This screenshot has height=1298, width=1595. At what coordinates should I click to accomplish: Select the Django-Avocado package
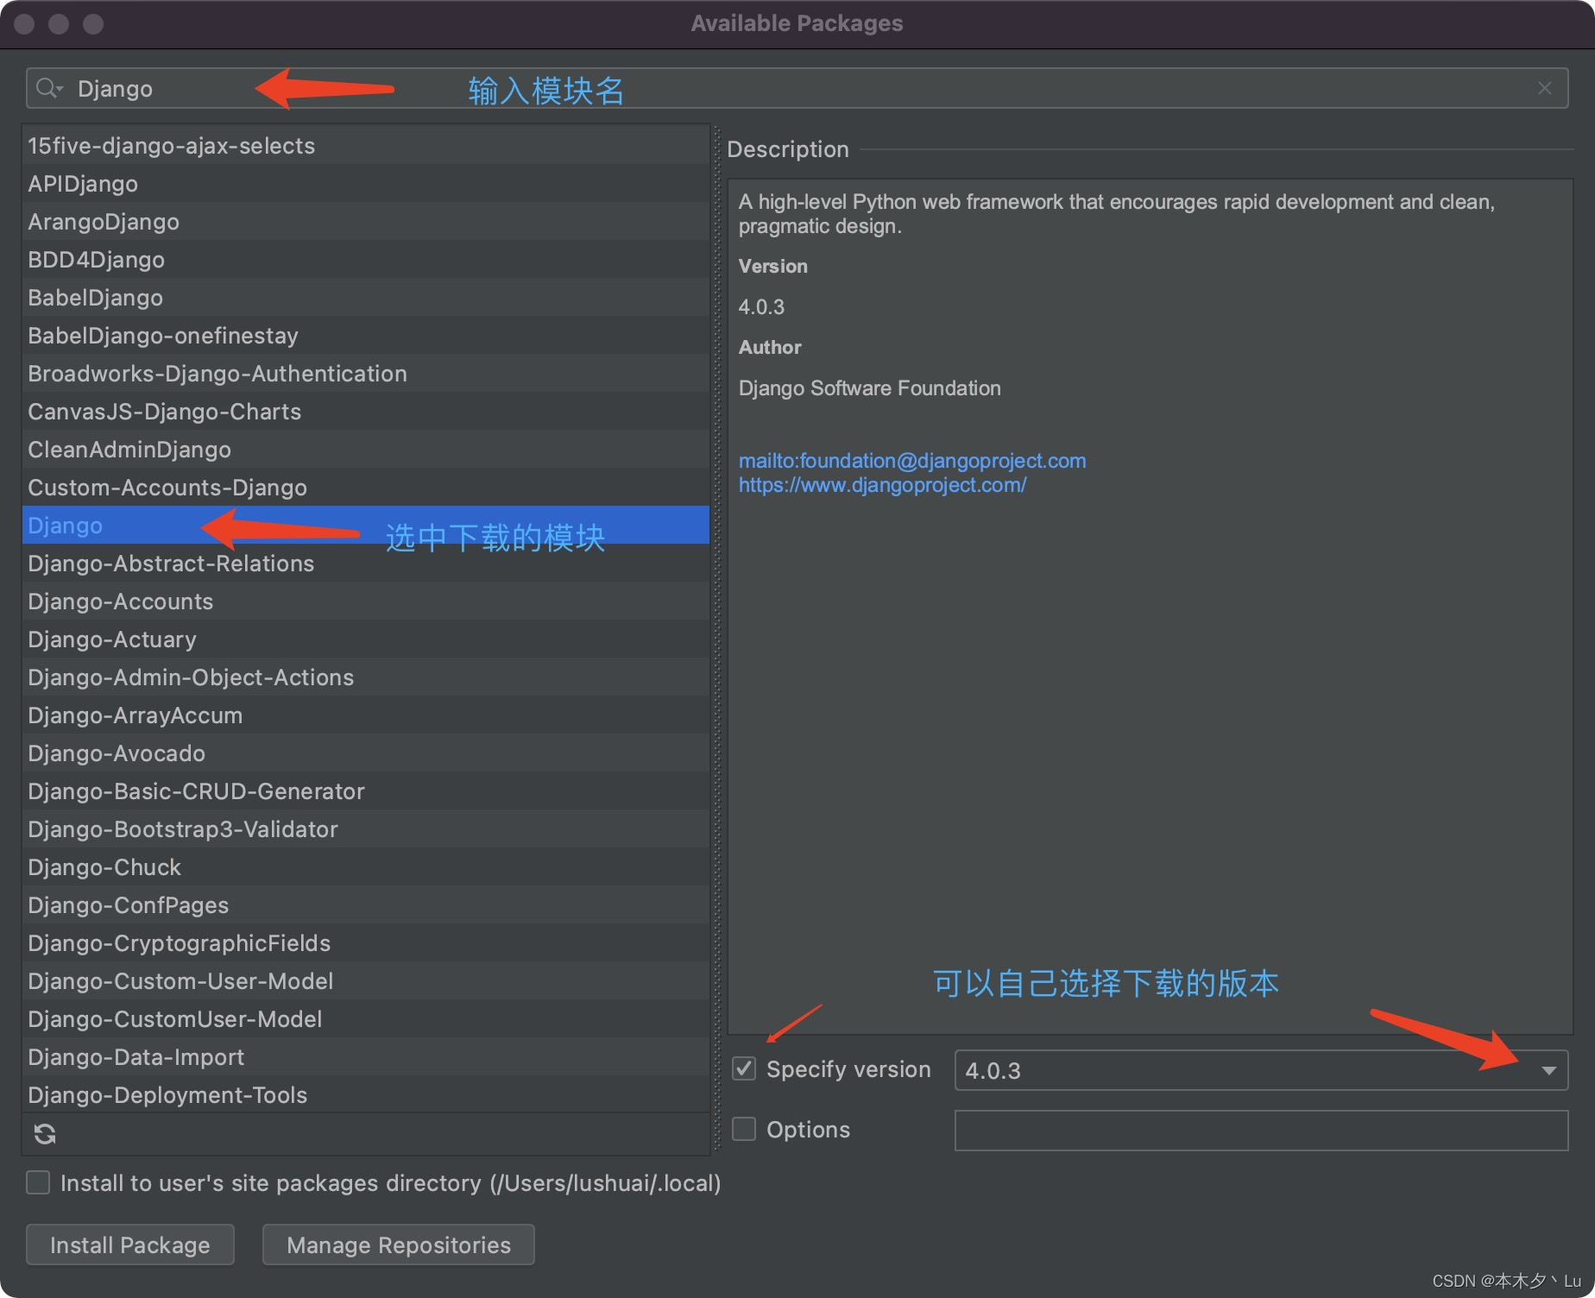366,753
